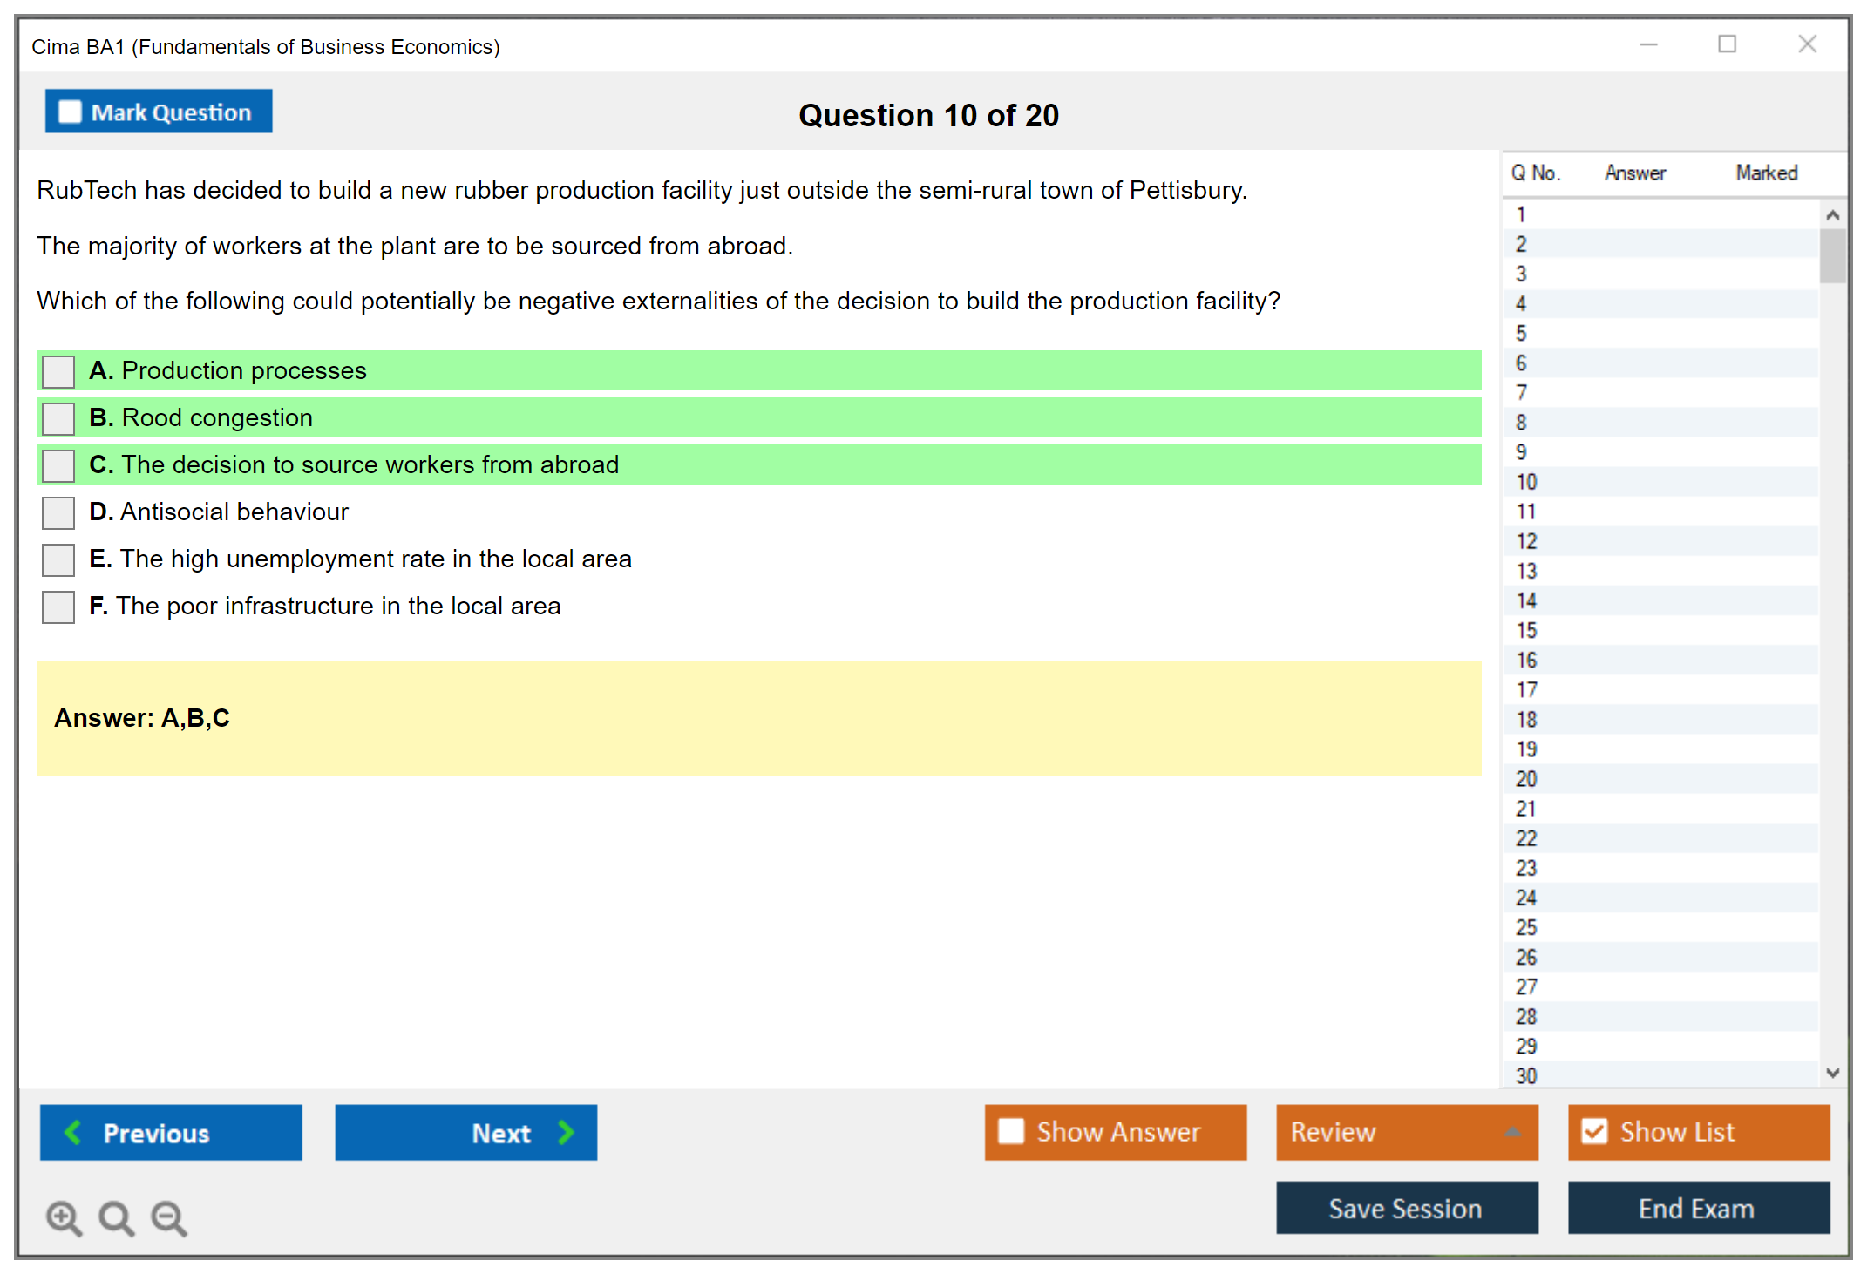Image resolution: width=1874 pixels, height=1281 pixels.
Task: Maximize the exam window
Action: 1727,44
